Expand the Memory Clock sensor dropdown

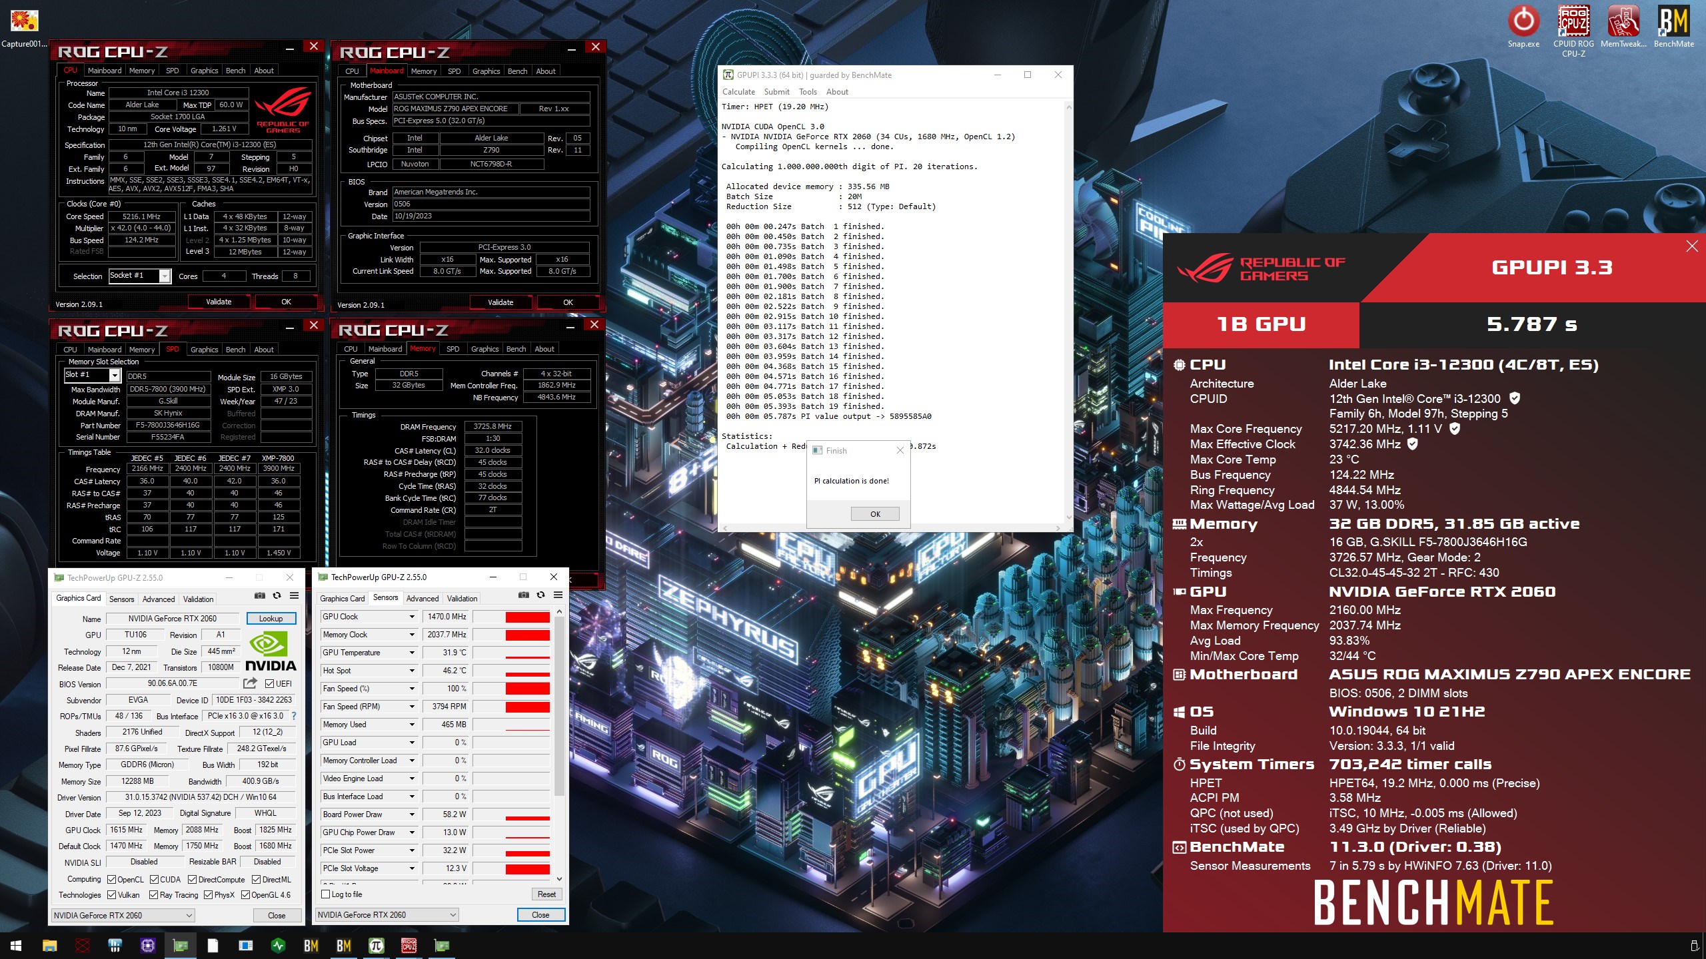(412, 635)
